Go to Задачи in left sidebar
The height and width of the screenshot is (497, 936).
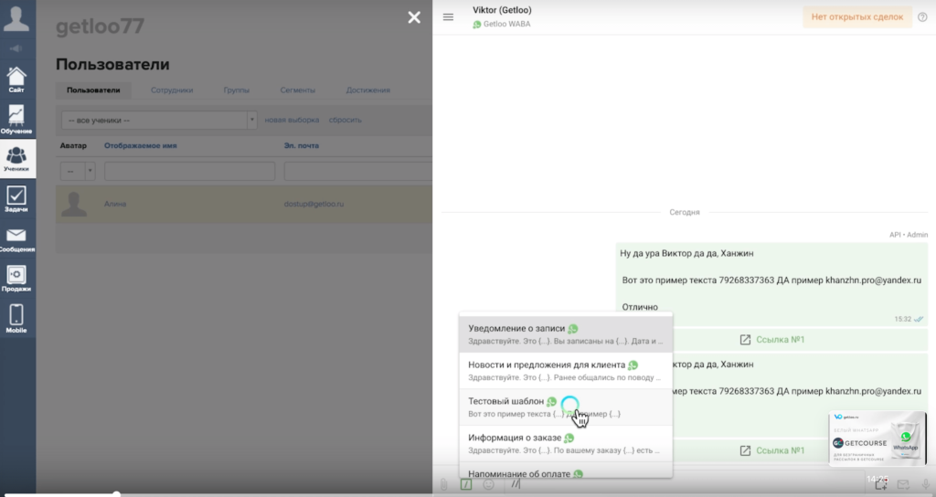click(x=16, y=199)
